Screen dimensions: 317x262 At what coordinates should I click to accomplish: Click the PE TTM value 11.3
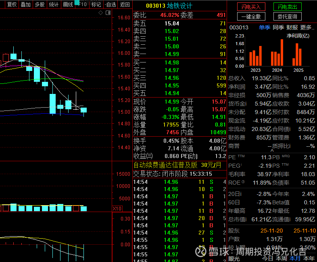pyautogui.click(x=267, y=157)
